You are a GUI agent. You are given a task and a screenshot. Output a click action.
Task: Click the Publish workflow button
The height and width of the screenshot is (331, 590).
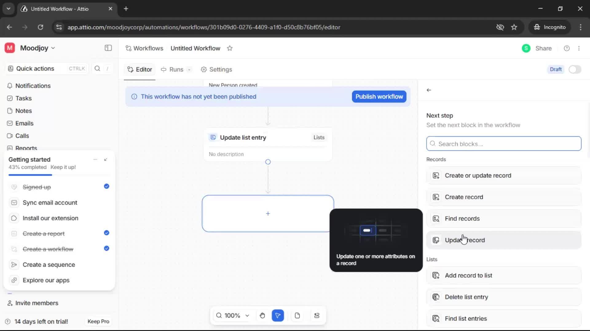pos(379,97)
